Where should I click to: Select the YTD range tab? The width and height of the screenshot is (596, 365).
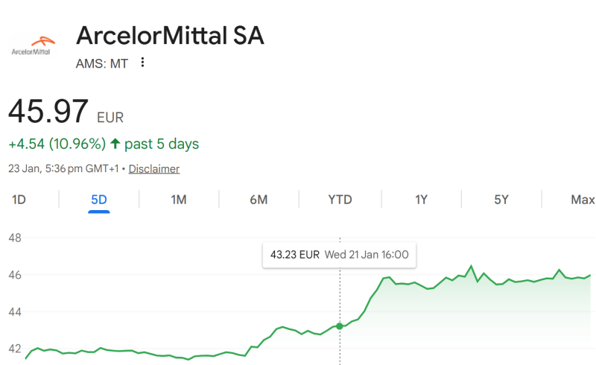coord(340,200)
